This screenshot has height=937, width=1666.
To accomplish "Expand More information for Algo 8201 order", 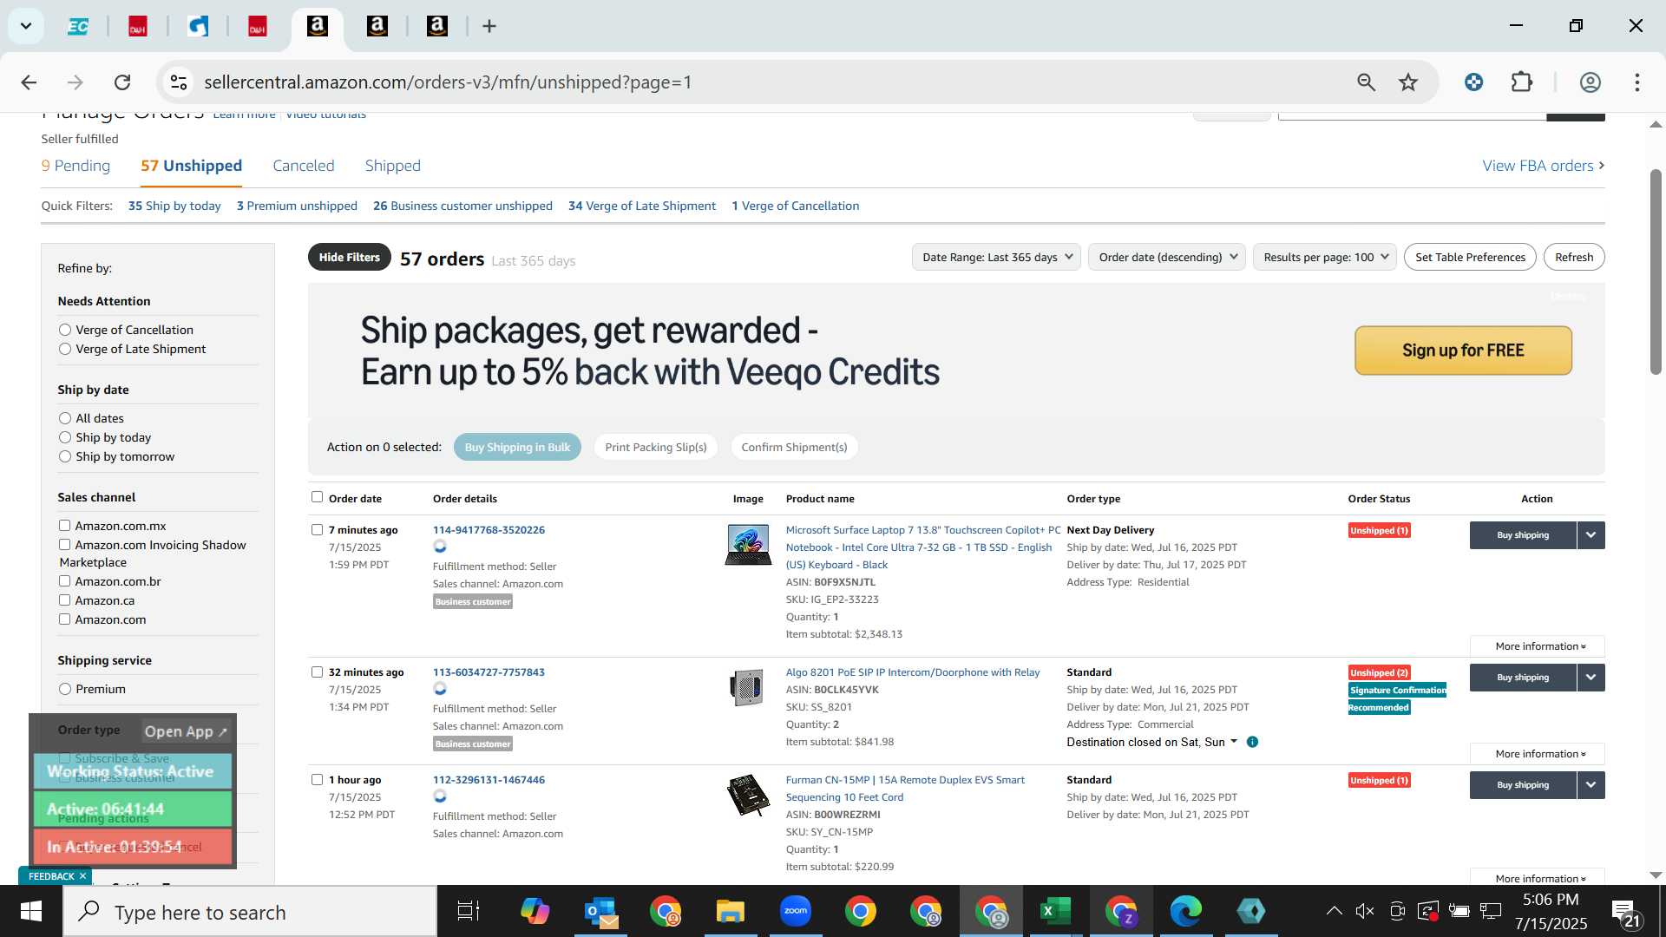I will [x=1538, y=754].
